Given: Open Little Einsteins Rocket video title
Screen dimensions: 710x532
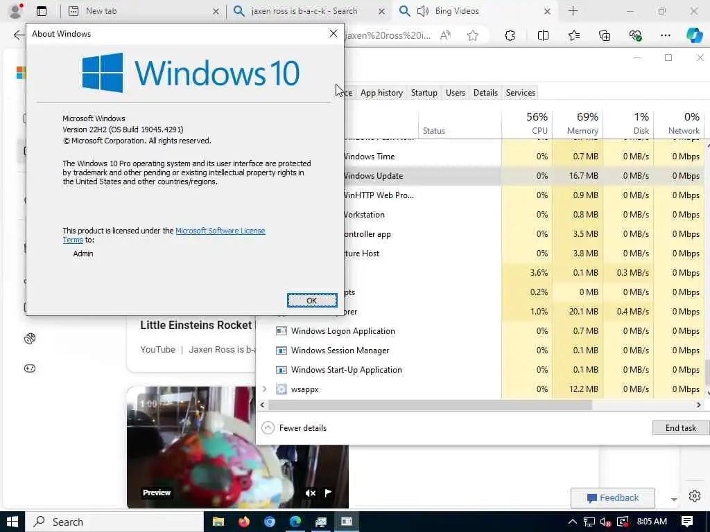Looking at the screenshot, I should (x=197, y=326).
